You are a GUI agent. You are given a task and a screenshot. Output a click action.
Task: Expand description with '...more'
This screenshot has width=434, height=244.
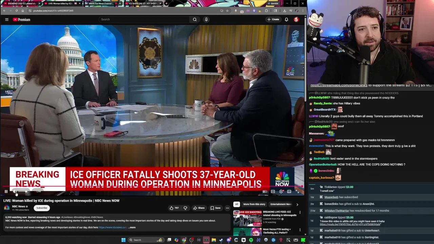[132, 227]
